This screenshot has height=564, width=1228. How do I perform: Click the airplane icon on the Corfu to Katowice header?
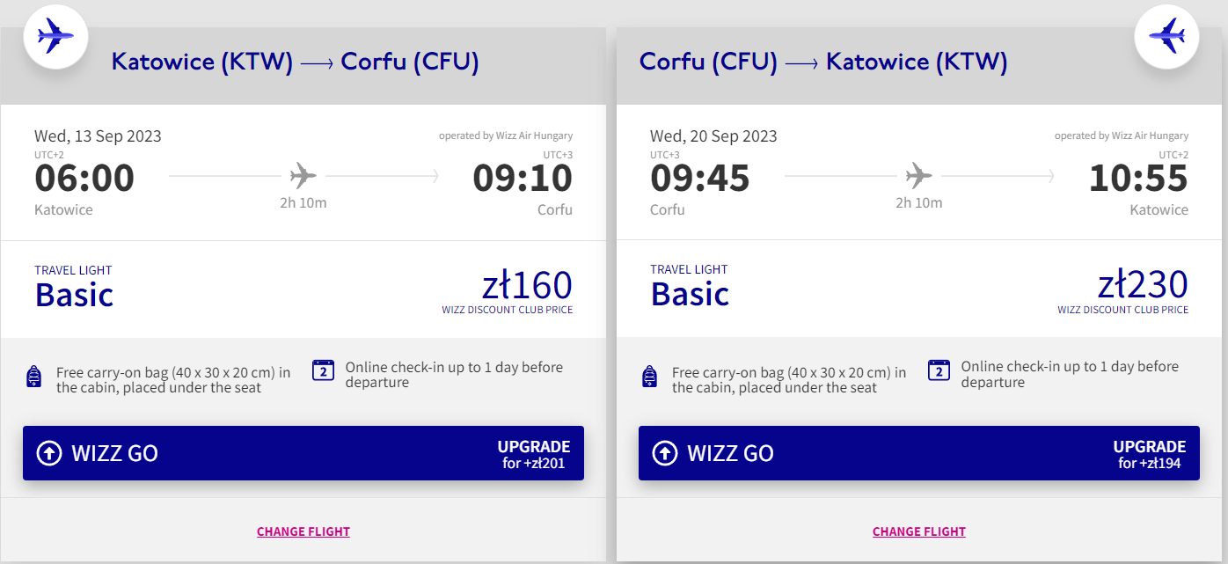tap(1167, 36)
